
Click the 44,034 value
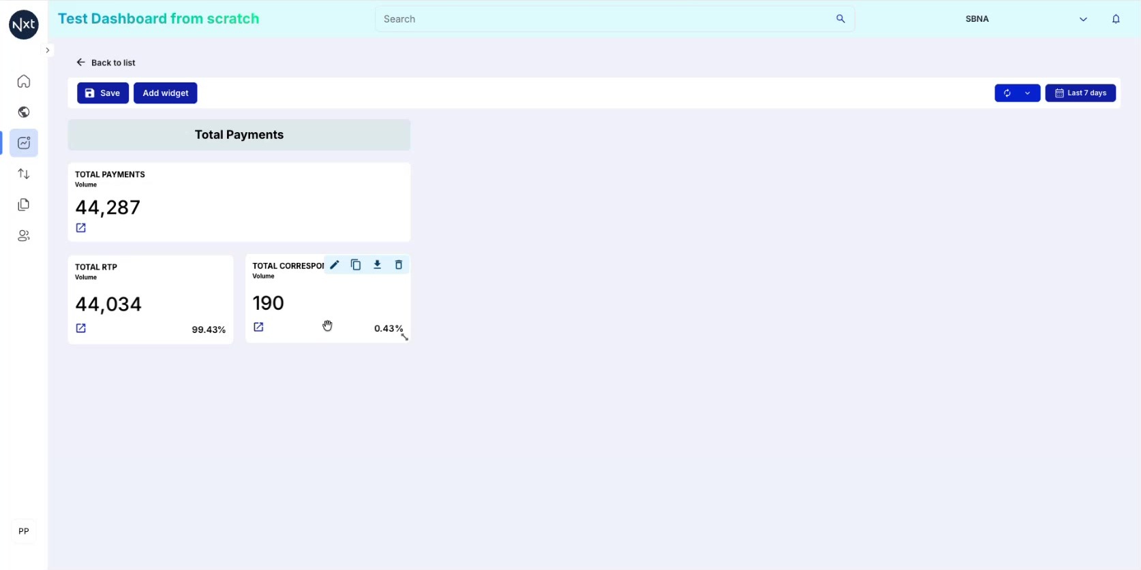click(x=108, y=304)
